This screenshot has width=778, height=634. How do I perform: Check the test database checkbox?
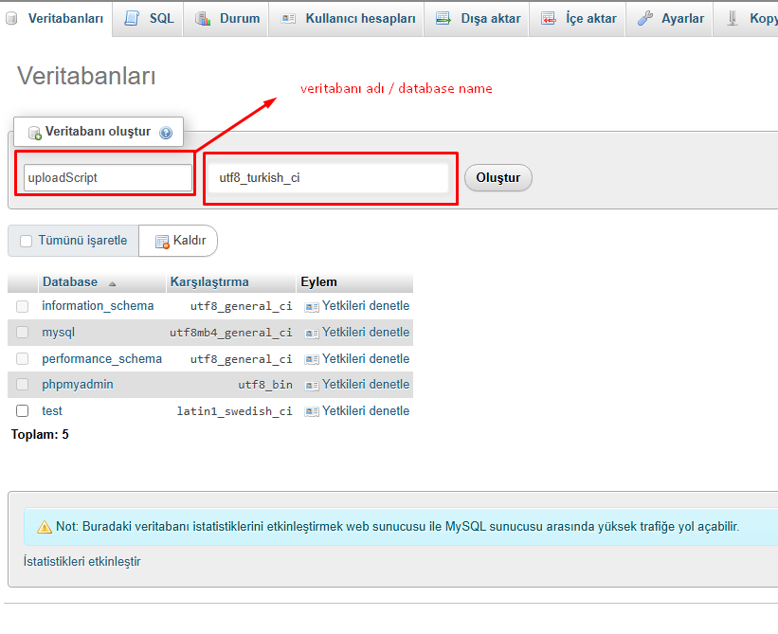pos(23,410)
